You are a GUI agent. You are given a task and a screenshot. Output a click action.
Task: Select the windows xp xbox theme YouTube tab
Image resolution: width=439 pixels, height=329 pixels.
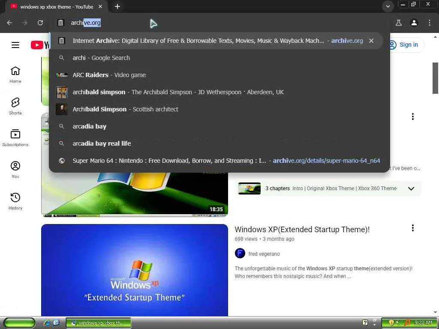coord(56,6)
